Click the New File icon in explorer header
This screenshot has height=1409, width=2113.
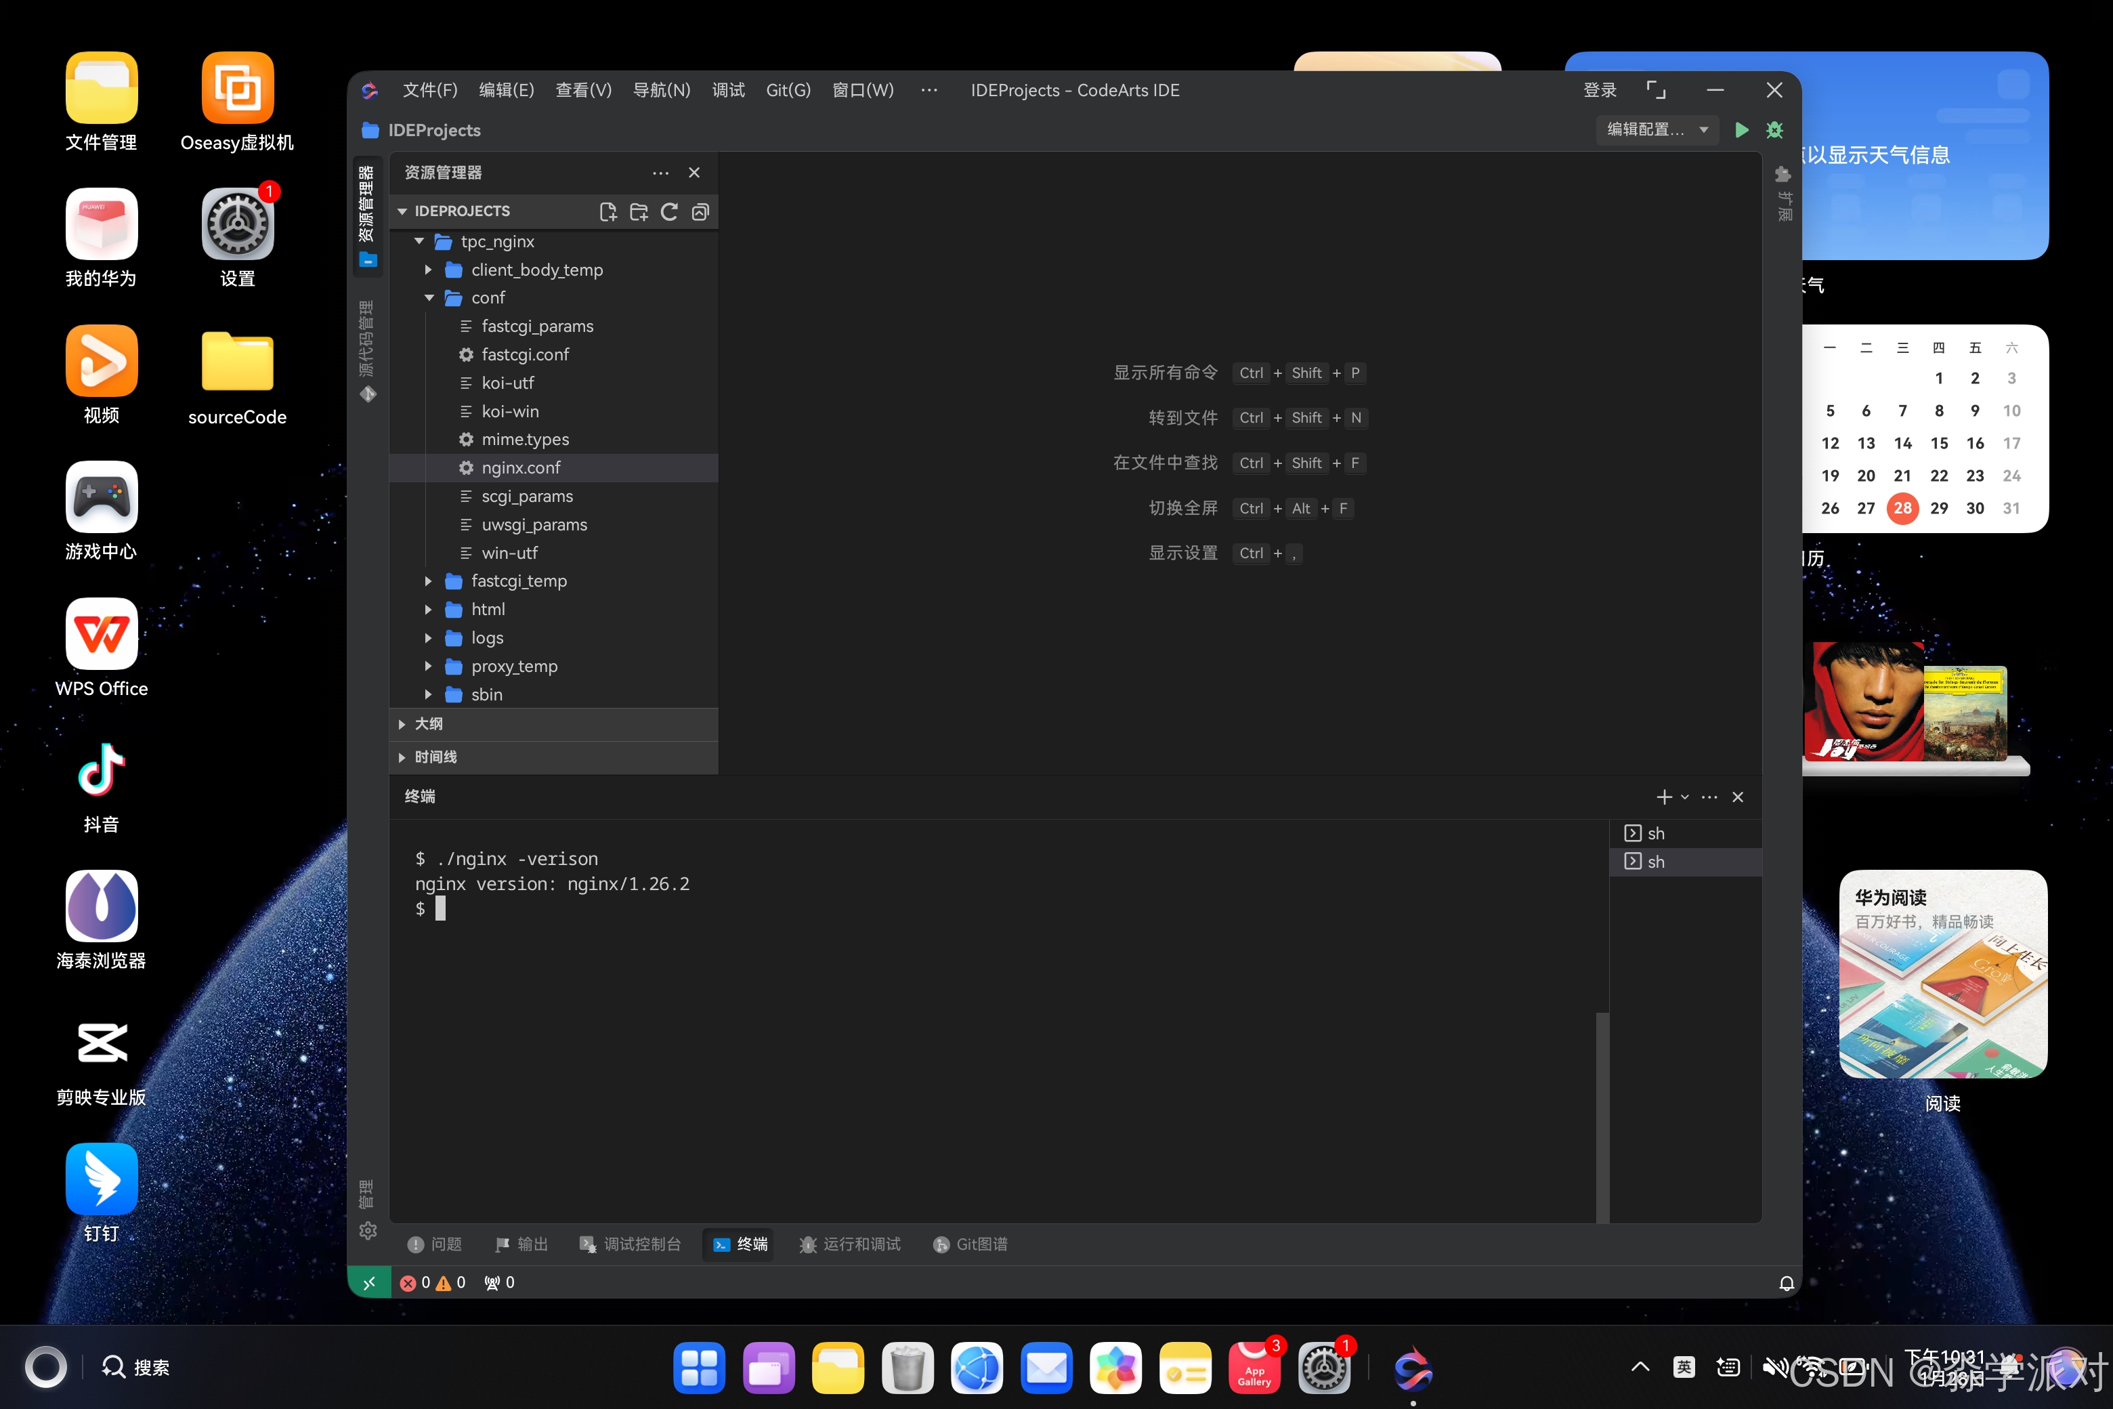tap(608, 211)
